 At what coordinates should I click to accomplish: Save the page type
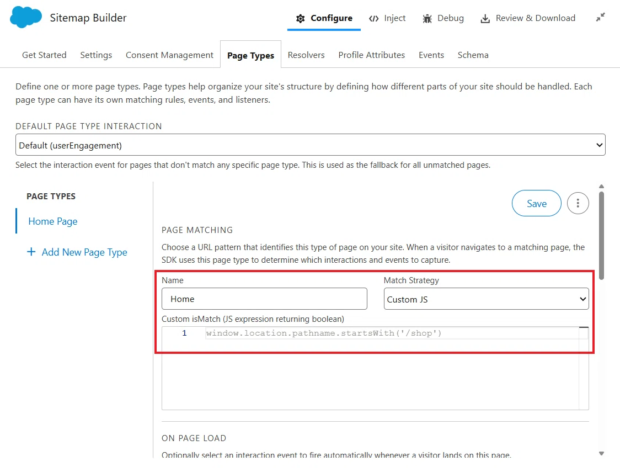coord(537,203)
